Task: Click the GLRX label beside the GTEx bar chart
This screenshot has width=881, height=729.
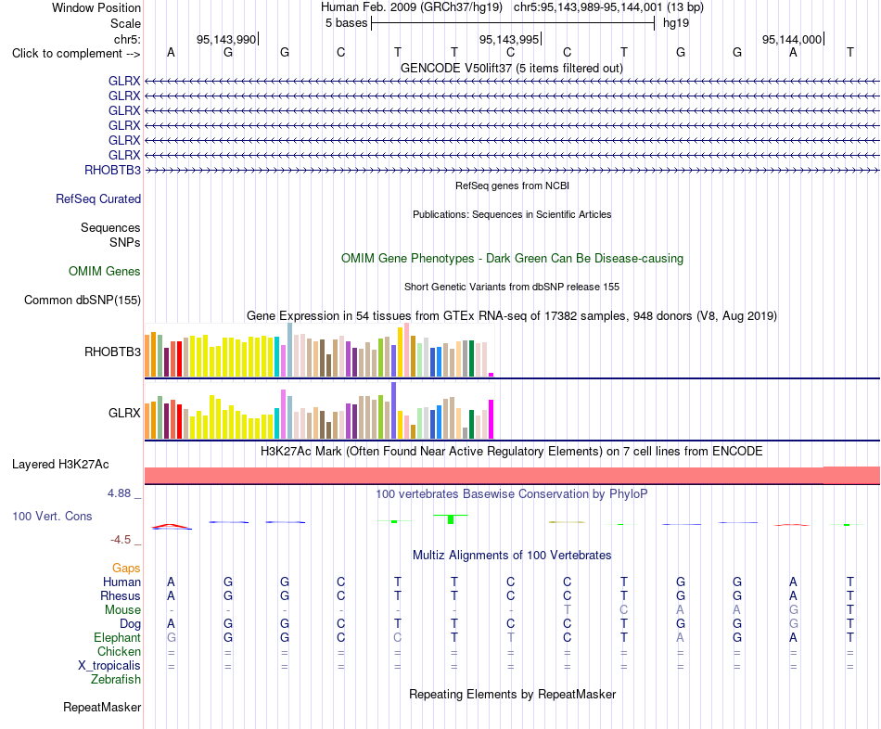Action: coord(124,413)
